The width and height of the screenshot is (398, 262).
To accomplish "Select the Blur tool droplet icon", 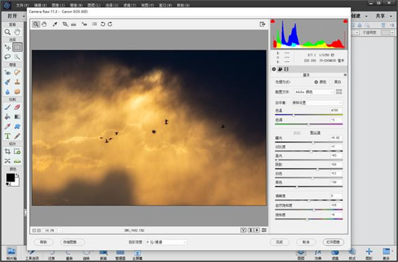I will [7, 92].
